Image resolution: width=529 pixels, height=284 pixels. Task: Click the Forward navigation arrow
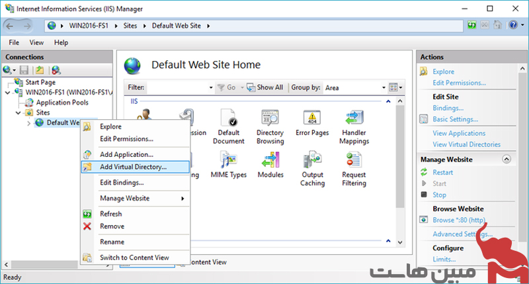[27, 26]
